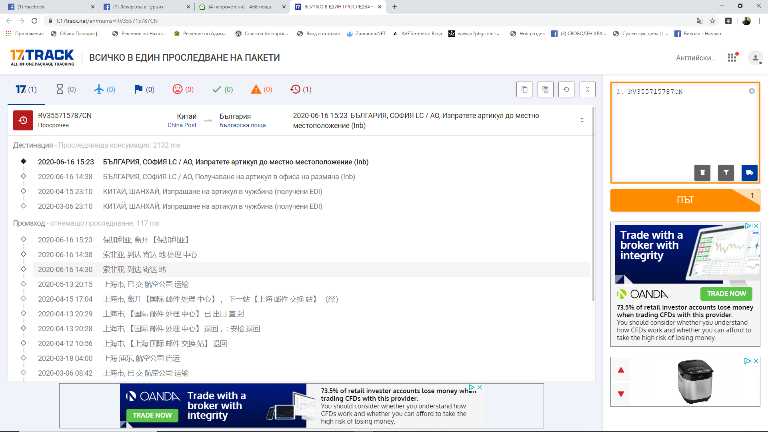Collapse the RV355715787CN package details
768x432 pixels.
pyautogui.click(x=582, y=120)
